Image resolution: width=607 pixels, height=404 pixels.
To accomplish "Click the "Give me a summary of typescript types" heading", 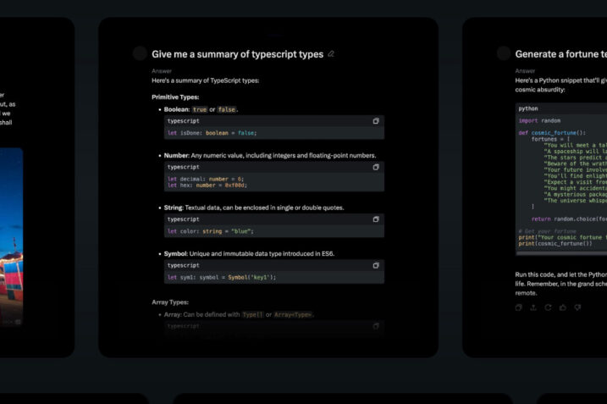I will click(237, 54).
